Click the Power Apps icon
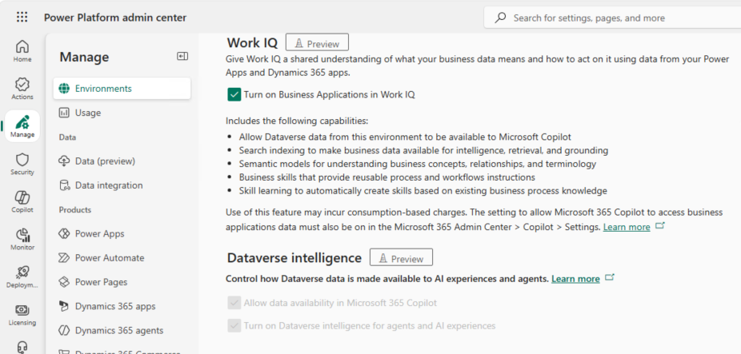741x354 pixels. [x=64, y=233]
